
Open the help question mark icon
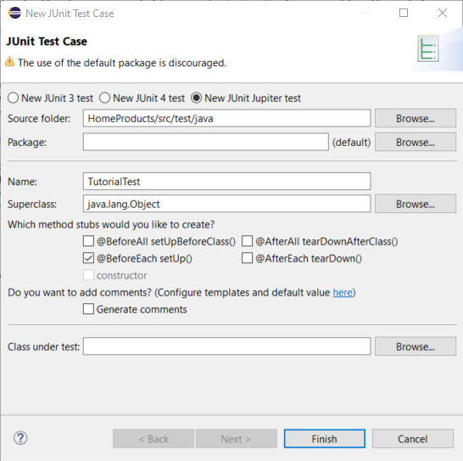coord(20,438)
